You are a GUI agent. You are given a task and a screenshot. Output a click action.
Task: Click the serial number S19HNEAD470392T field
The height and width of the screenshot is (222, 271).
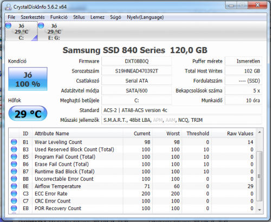pyautogui.click(x=137, y=71)
